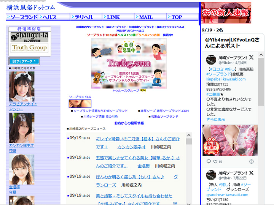Screen dimensions: 274x205
Task: Click the reply icon under first tweet
Action: (209, 161)
